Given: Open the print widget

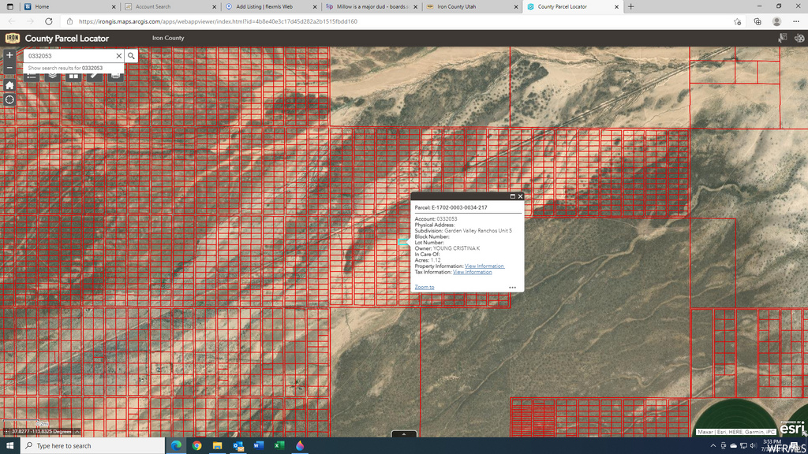Looking at the screenshot, I should pyautogui.click(x=116, y=76).
